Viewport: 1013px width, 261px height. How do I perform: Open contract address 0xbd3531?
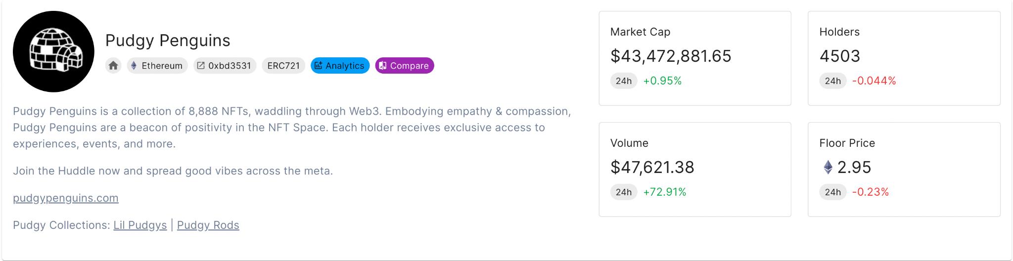click(x=225, y=66)
